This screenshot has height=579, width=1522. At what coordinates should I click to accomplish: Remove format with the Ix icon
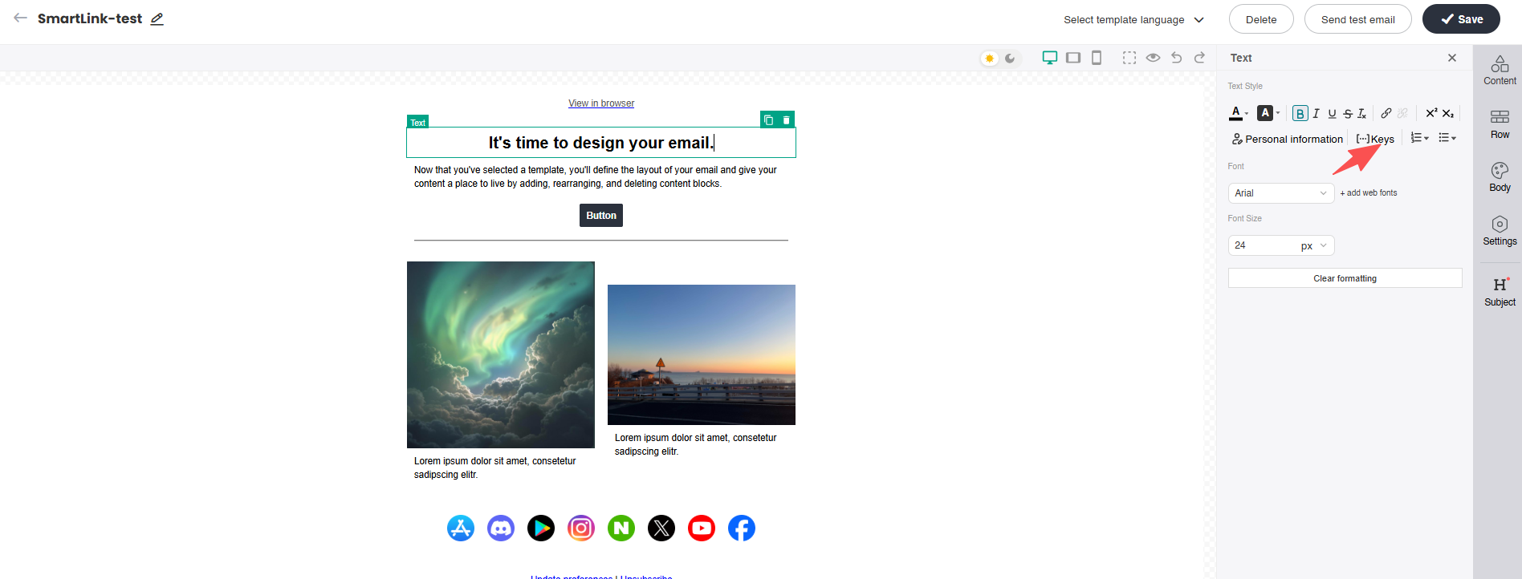pyautogui.click(x=1362, y=114)
